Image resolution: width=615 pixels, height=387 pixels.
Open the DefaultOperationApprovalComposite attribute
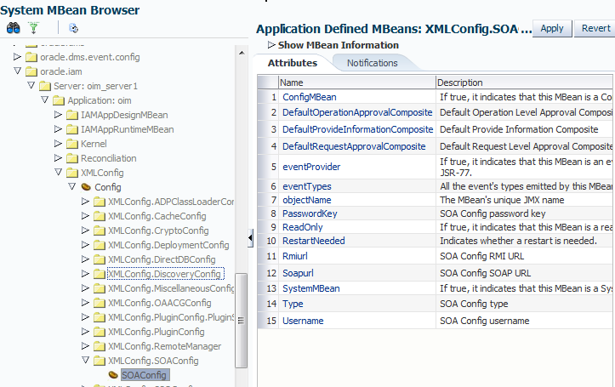357,112
